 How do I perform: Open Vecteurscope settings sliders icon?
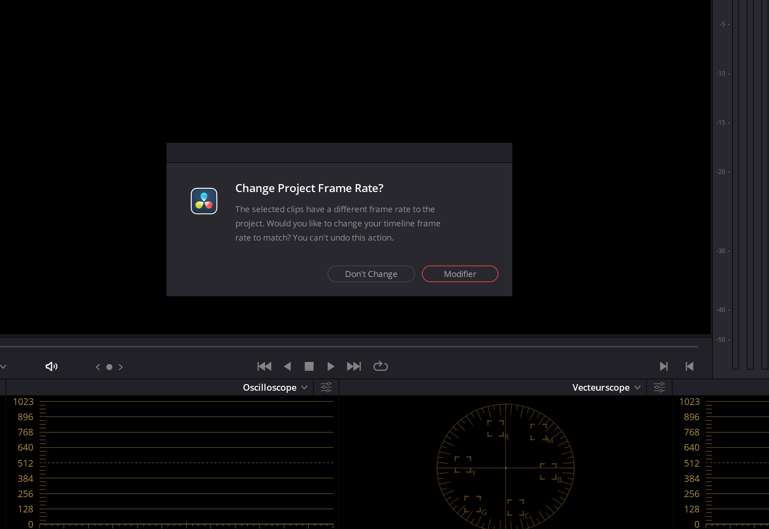(x=659, y=387)
